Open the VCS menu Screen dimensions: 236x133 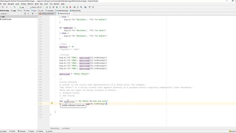point(51,4)
